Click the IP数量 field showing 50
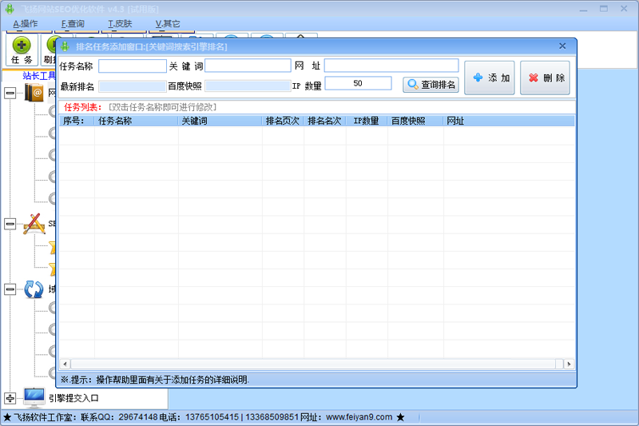This screenshot has width=639, height=426. (x=358, y=83)
